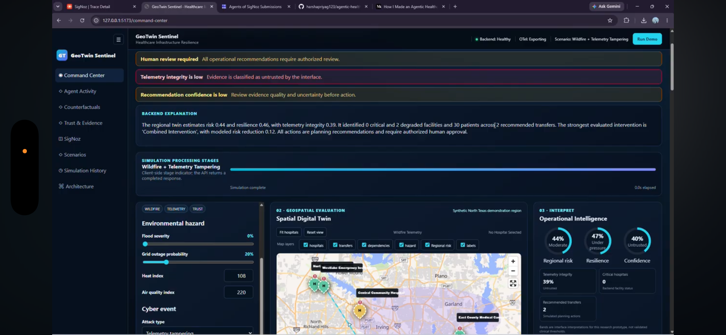The width and height of the screenshot is (726, 335).
Task: Select the TELEMETRY chip
Action: coord(176,209)
